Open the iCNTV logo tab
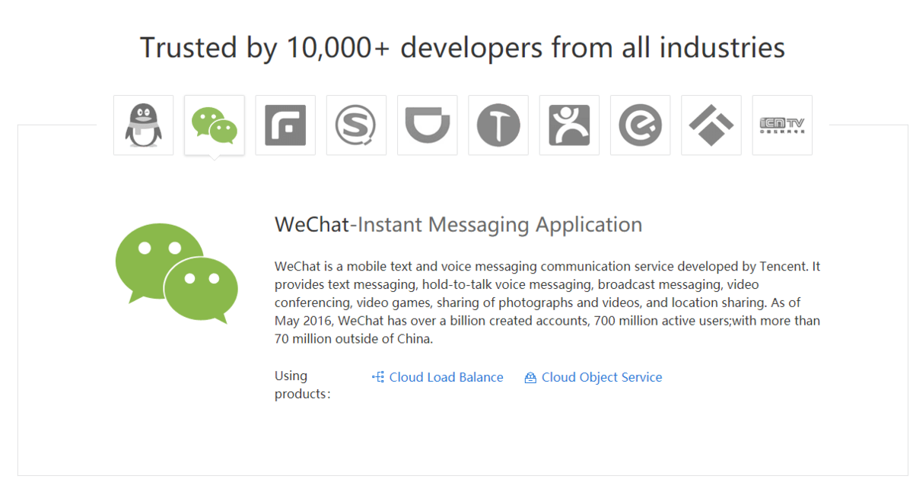This screenshot has height=485, width=913. click(782, 125)
